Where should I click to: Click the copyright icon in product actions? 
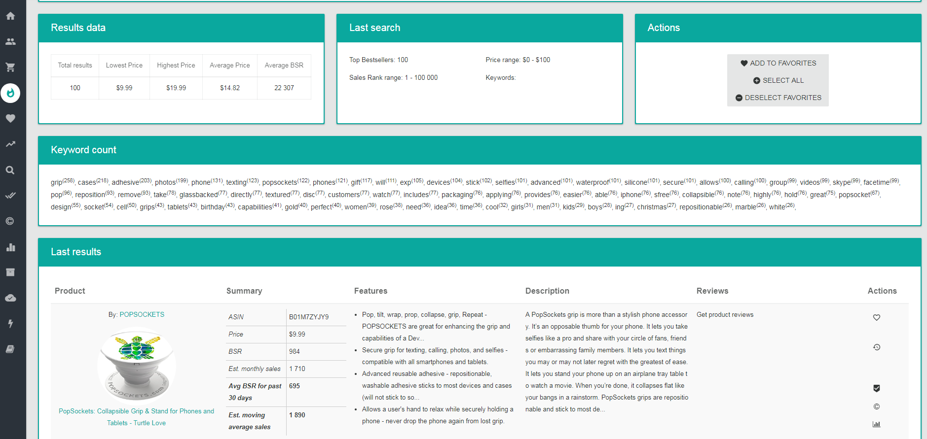(x=877, y=406)
